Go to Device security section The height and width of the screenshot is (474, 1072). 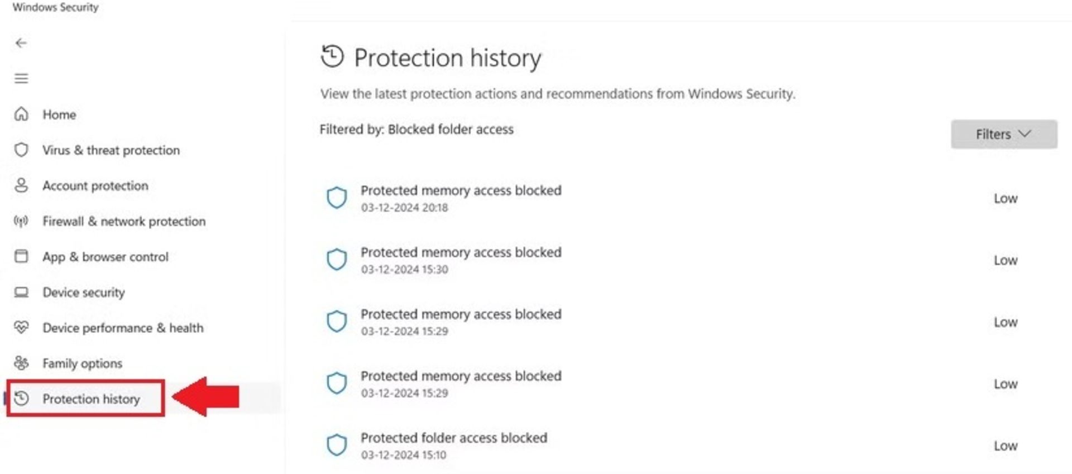click(x=84, y=292)
